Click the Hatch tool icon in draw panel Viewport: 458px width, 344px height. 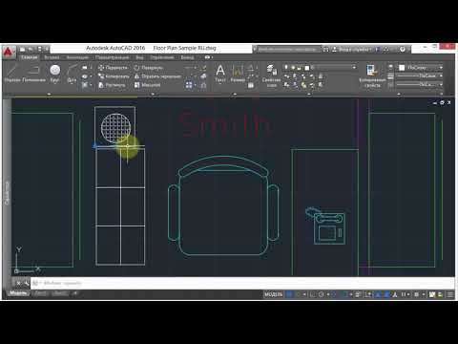[x=85, y=85]
